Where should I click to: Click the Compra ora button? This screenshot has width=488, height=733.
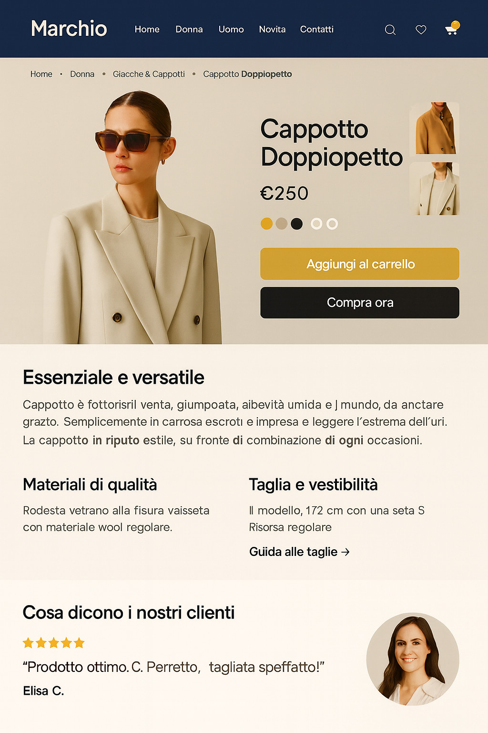pyautogui.click(x=360, y=303)
